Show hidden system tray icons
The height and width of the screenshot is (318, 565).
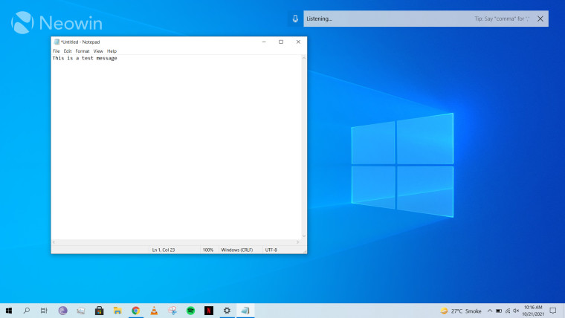pos(490,311)
